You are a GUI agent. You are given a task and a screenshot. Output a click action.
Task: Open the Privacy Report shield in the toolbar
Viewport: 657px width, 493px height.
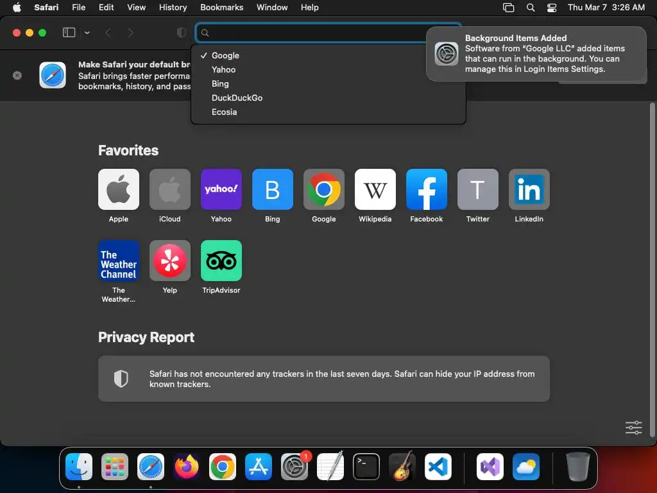pos(182,33)
